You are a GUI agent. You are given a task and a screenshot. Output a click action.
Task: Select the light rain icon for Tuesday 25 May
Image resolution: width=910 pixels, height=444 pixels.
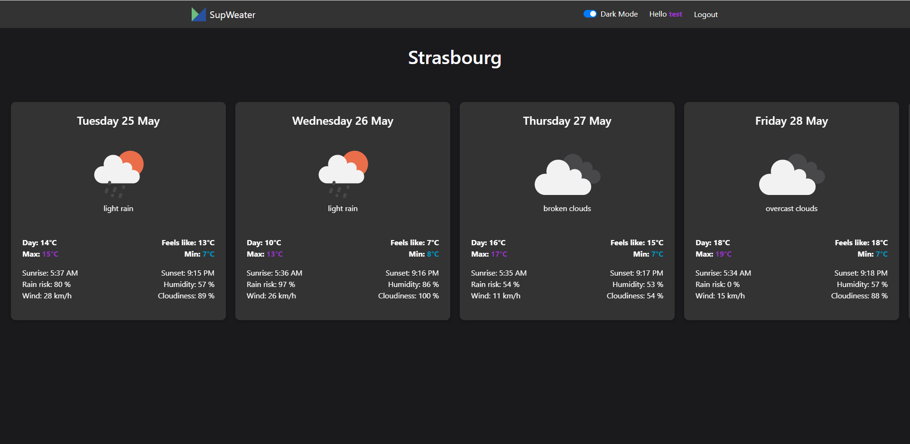(118, 173)
